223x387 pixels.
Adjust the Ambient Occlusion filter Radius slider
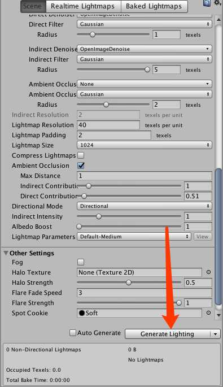[x=113, y=105]
